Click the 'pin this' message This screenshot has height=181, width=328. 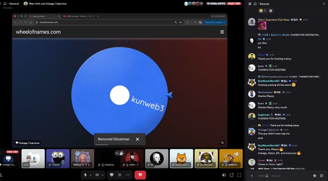click(x=262, y=43)
